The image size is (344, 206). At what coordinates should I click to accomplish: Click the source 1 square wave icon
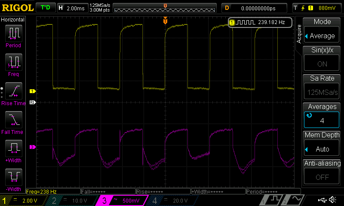[272, 200]
